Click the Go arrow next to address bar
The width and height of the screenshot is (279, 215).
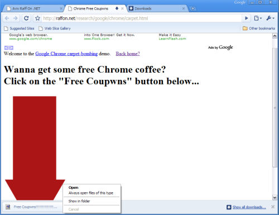247,18
